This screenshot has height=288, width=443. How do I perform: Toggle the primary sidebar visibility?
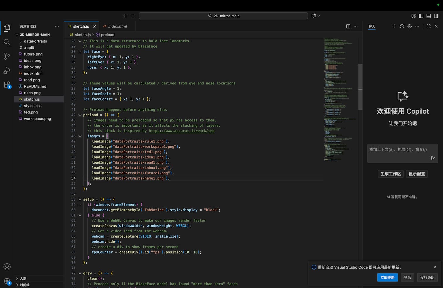(421, 16)
